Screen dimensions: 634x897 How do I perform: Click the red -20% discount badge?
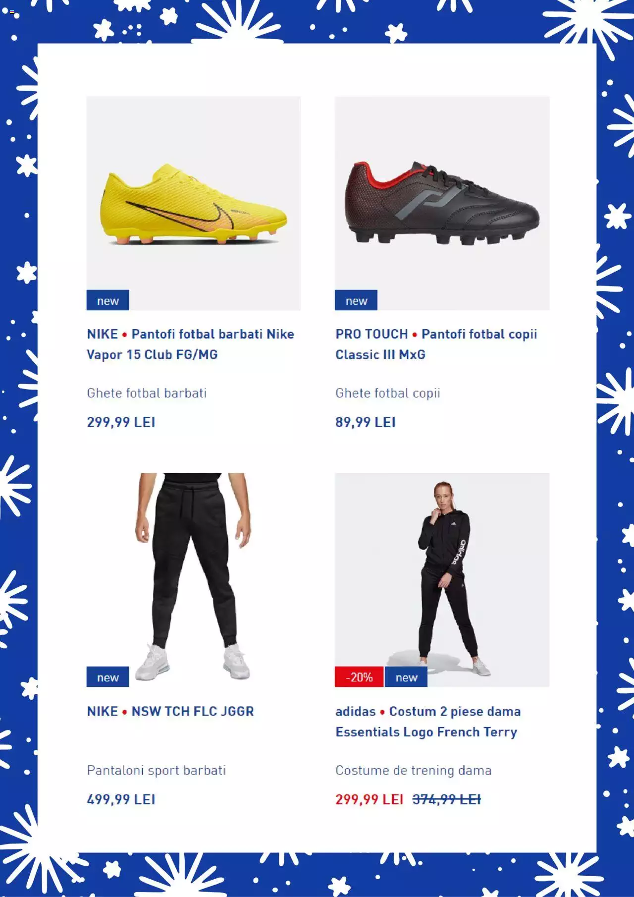tap(359, 677)
